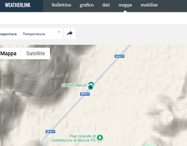Toggle the copertura overlay option
This screenshot has width=187, height=146.
tap(8, 34)
